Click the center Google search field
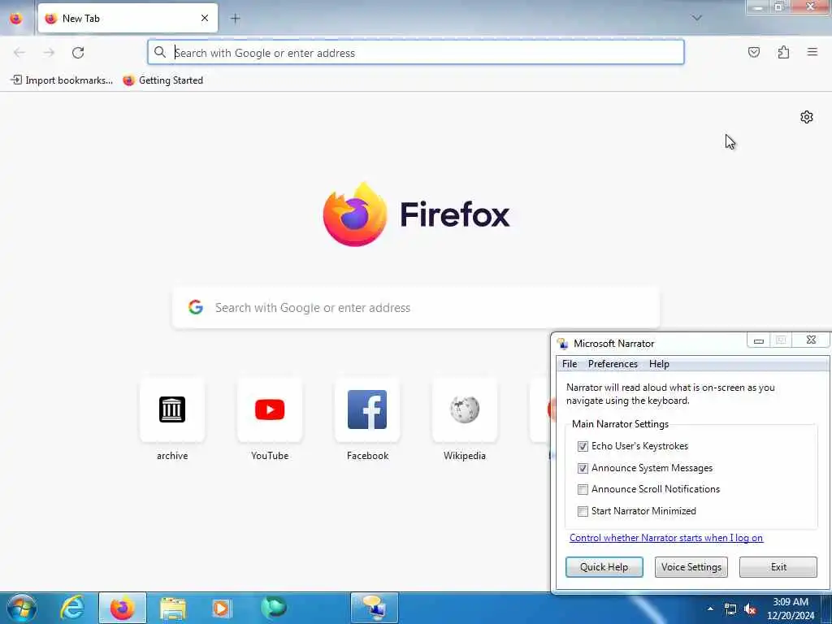The width and height of the screenshot is (832, 624). coord(416,308)
